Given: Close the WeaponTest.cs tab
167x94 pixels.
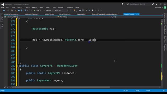Looking at the screenshot, I should coord(138,14).
